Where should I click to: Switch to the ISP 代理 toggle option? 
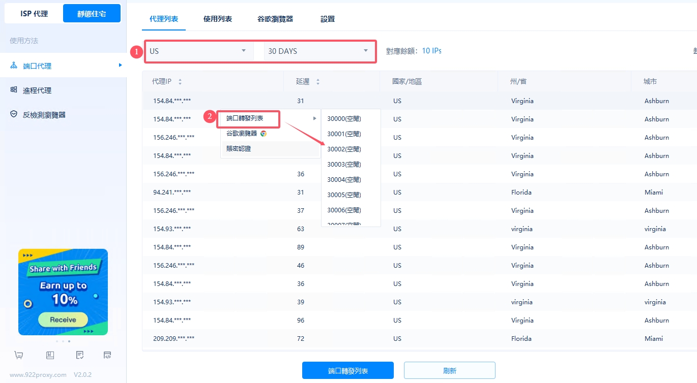pyautogui.click(x=34, y=14)
